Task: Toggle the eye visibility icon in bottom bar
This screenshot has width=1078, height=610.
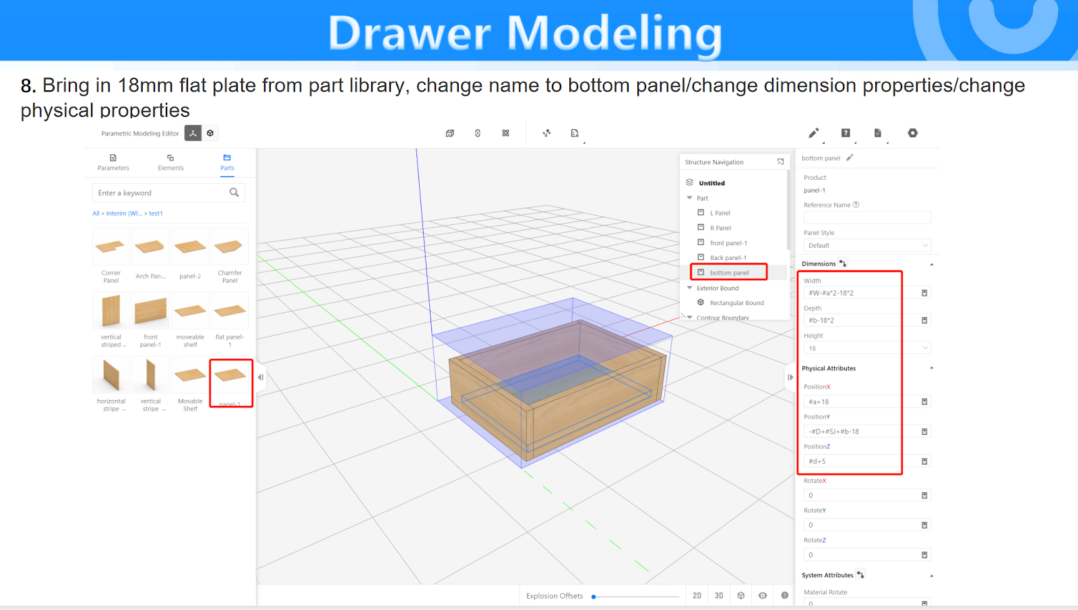Action: click(763, 595)
